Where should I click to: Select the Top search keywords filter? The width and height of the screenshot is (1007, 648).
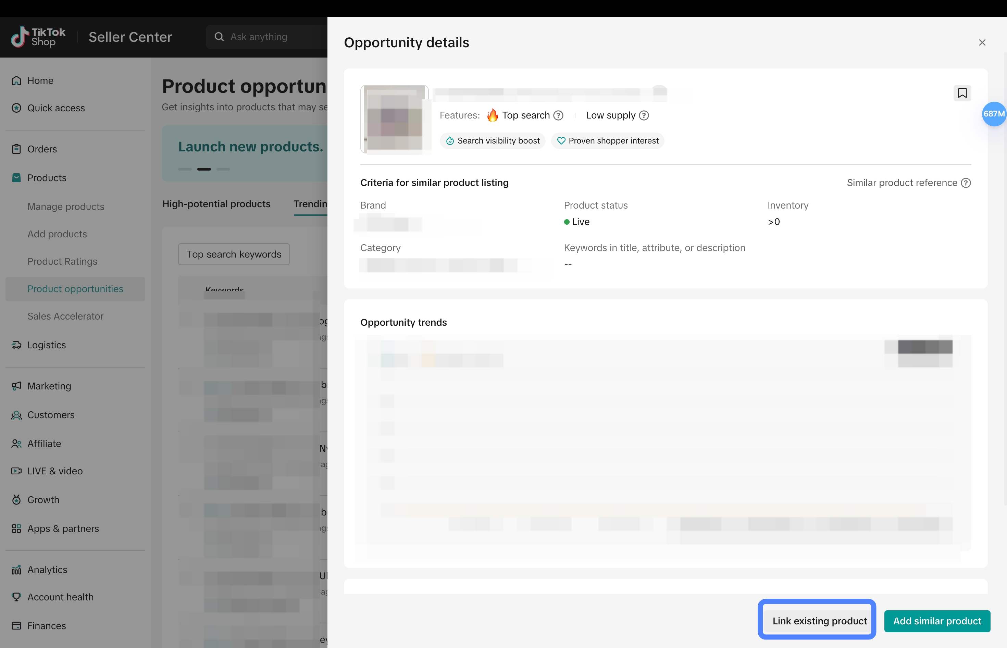pyautogui.click(x=234, y=254)
